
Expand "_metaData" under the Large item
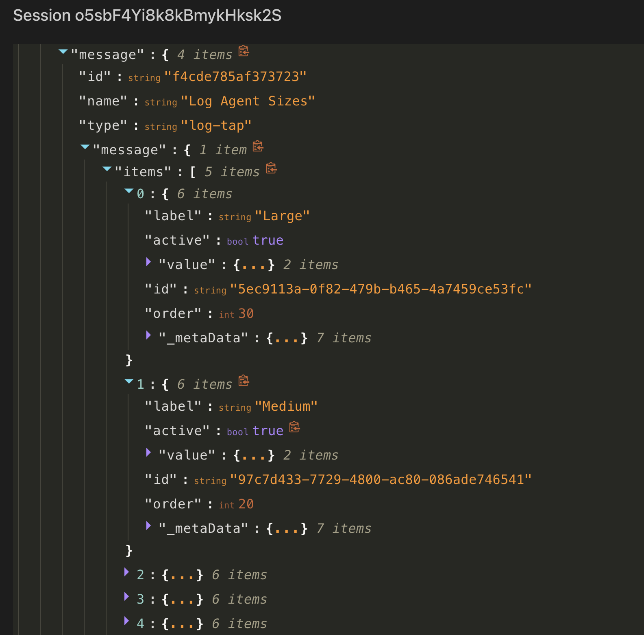[149, 335]
